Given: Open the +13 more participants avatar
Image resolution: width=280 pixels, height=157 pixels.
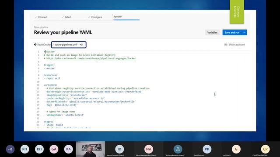Looking at the screenshot, I should click(10, 149).
